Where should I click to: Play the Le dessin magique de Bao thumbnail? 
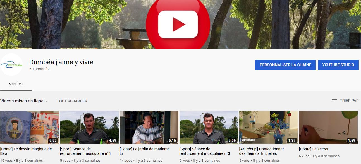pos(30,128)
